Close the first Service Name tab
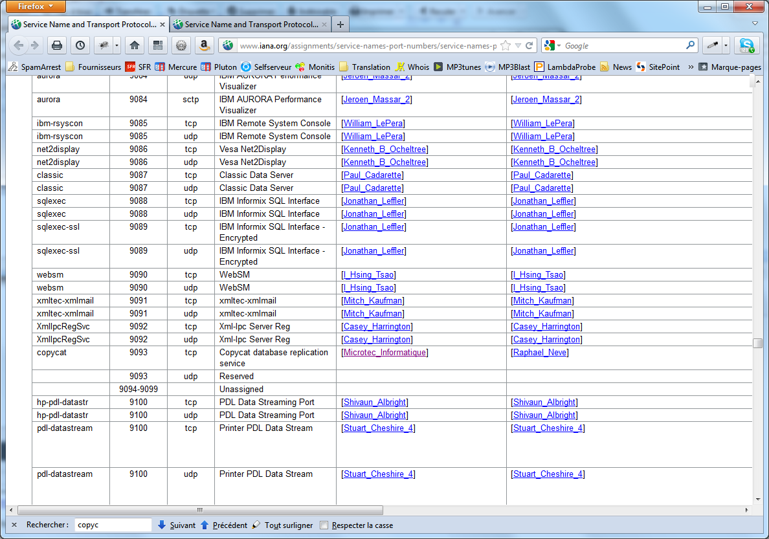Screen dimensions: 769x539 (162, 25)
